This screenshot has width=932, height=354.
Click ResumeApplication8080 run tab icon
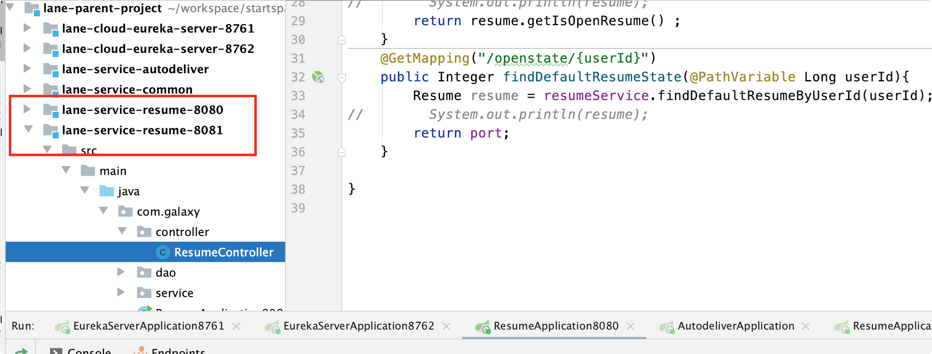pos(483,326)
